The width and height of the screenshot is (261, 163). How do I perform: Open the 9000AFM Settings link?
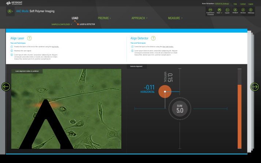tap(222, 4)
